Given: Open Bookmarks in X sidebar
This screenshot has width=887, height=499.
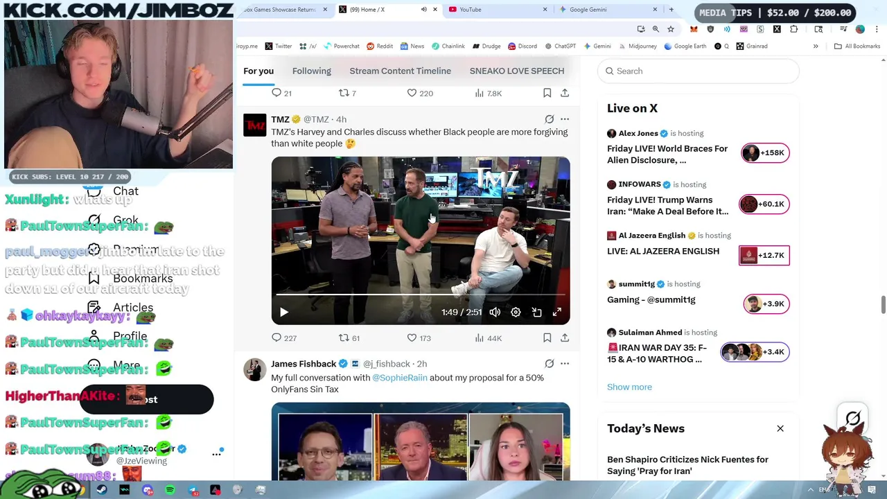Looking at the screenshot, I should 130,279.
